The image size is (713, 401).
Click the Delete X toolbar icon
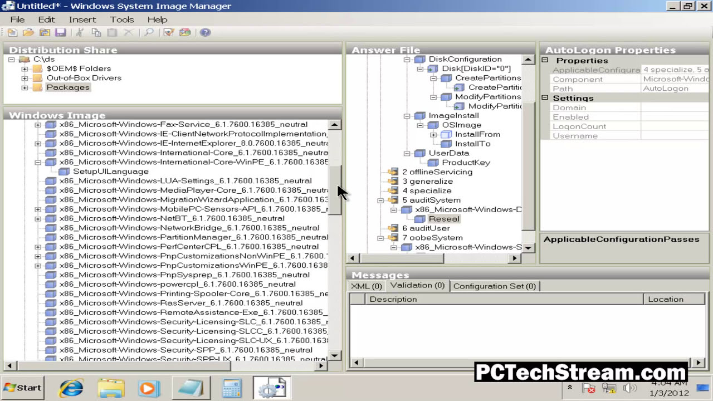tap(128, 32)
